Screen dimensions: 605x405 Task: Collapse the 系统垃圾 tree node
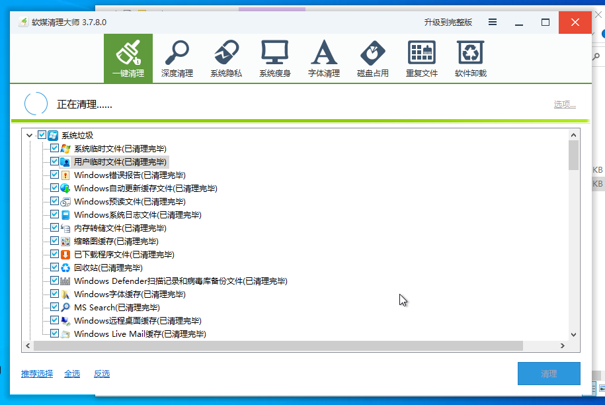click(29, 135)
